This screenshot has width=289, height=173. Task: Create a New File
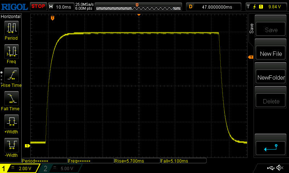click(271, 53)
